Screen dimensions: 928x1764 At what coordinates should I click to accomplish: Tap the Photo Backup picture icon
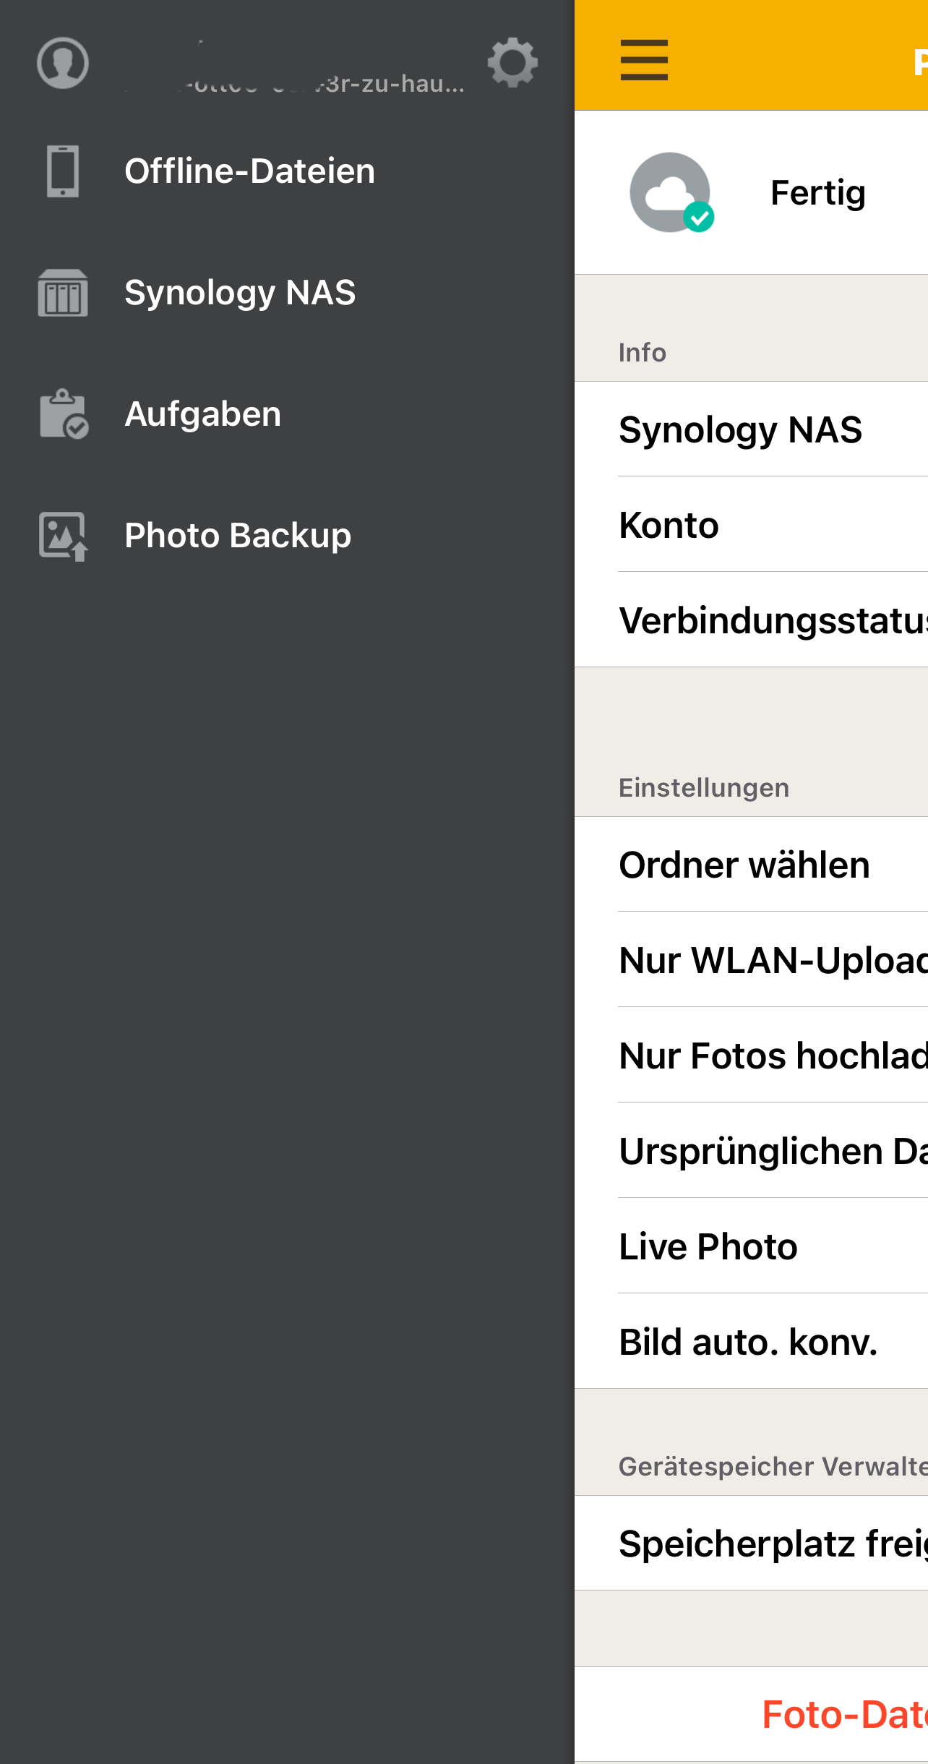(64, 536)
